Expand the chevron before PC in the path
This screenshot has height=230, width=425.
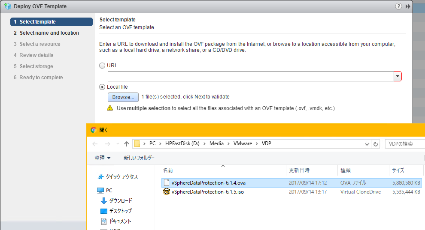point(144,143)
